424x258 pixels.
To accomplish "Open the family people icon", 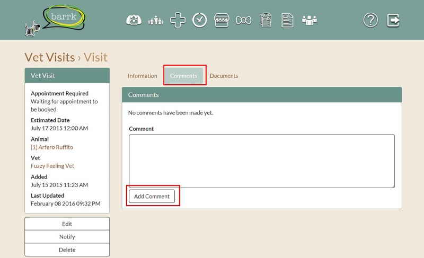I will [156, 20].
